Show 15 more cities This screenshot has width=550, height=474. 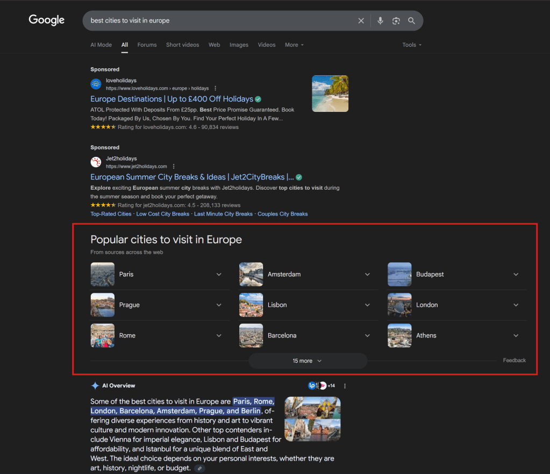(x=307, y=361)
